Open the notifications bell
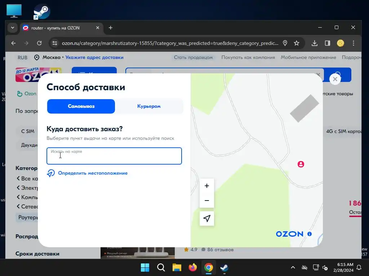369x276 pixels. coord(359,267)
